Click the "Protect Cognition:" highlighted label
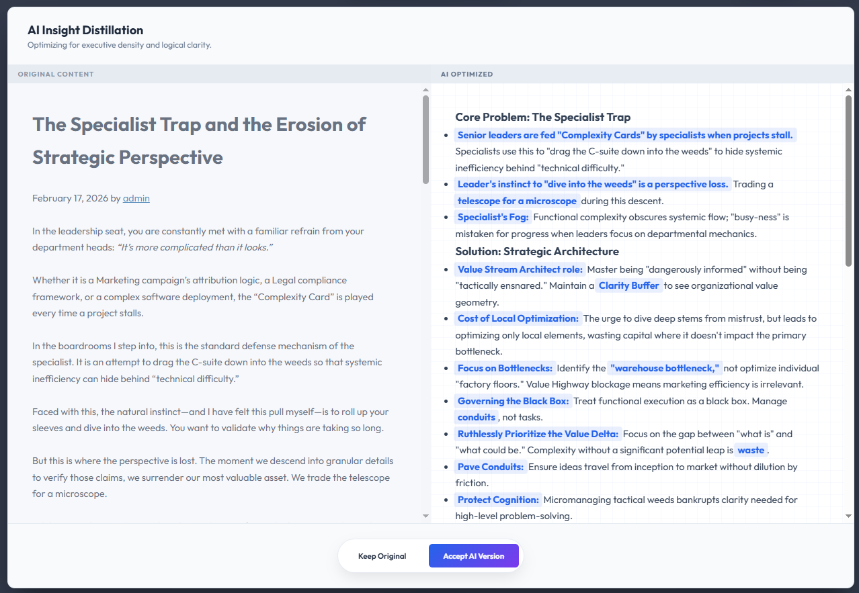The width and height of the screenshot is (859, 593). point(497,500)
